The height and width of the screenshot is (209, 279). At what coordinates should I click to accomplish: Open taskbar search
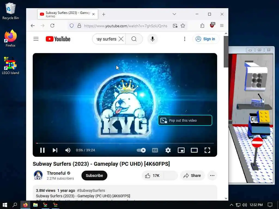coord(15,205)
